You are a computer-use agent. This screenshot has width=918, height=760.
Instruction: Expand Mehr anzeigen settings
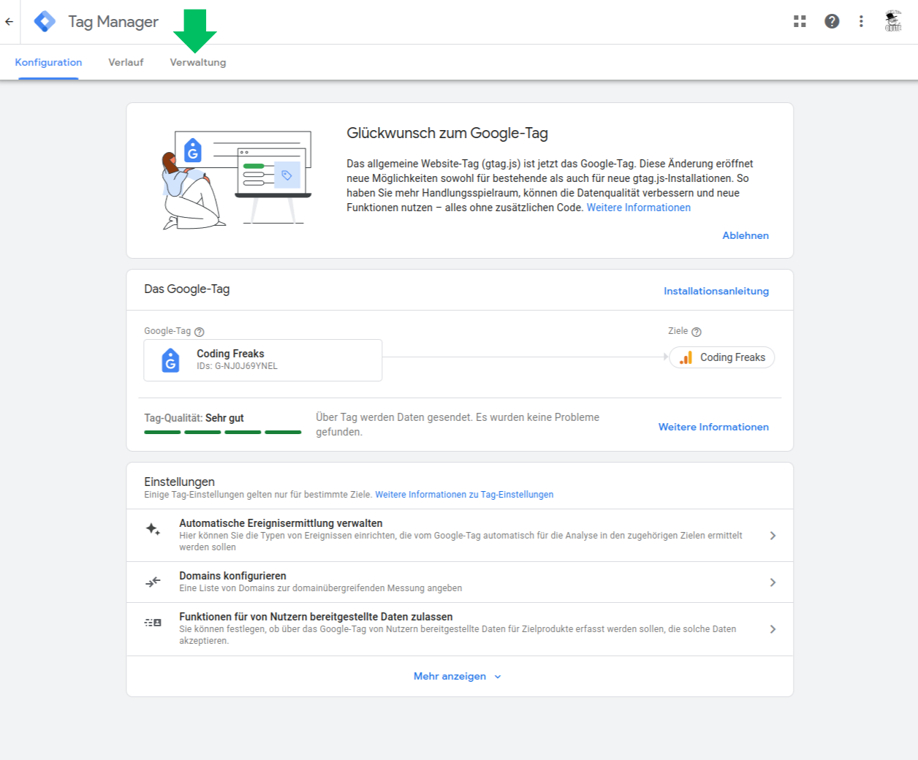pos(458,676)
